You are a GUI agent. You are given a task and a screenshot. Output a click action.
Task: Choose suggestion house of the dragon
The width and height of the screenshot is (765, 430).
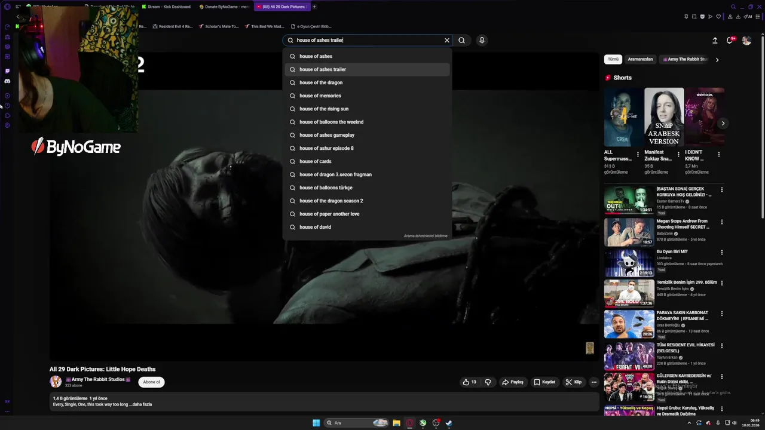pos(367,82)
